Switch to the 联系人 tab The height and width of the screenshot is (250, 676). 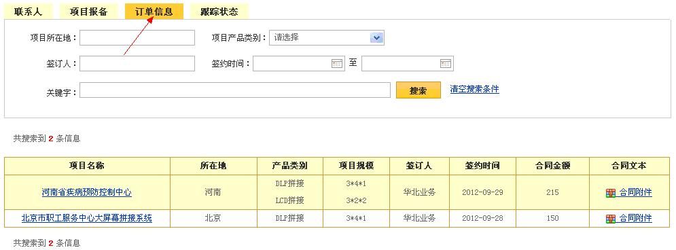28,12
